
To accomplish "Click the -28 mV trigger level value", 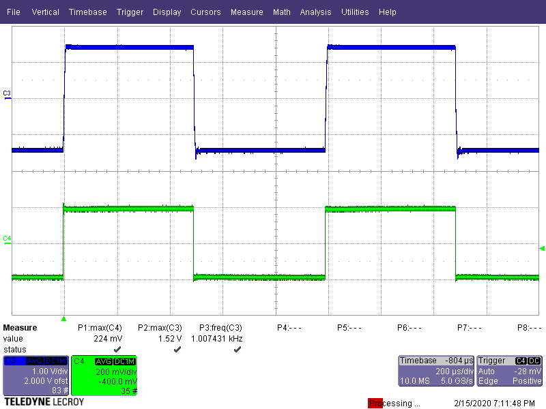I will (528, 371).
